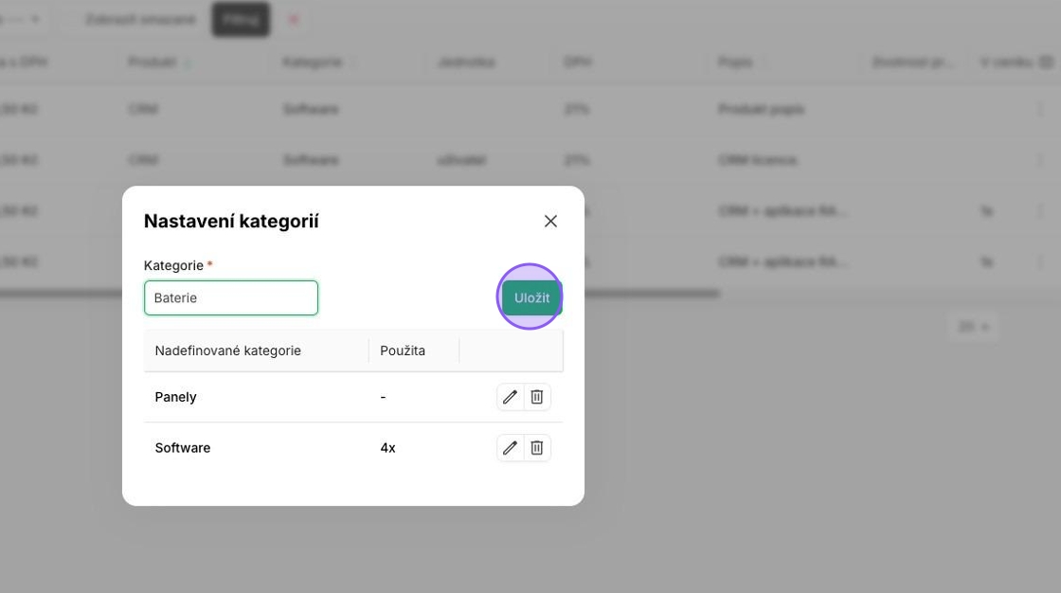Open three-dot menu of first table row
Screen dimensions: 1061x593
(x=1043, y=110)
